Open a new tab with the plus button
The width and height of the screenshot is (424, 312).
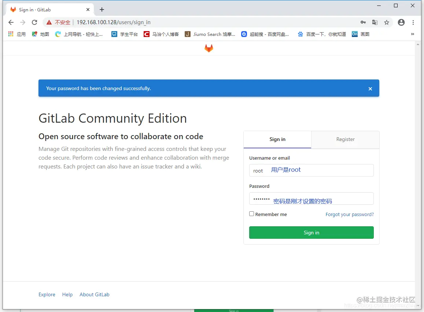(102, 10)
